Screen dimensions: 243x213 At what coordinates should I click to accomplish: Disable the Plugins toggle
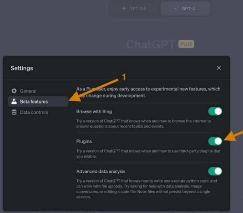[x=215, y=141]
